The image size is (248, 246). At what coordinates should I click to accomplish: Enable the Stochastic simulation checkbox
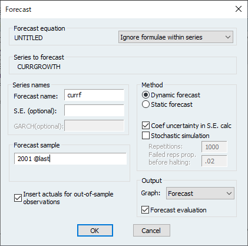[146, 136]
